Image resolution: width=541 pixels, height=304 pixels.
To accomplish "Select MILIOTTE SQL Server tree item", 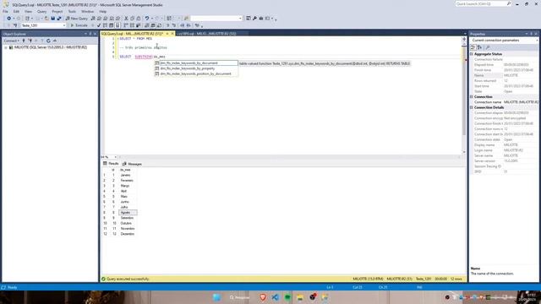I will (51, 47).
